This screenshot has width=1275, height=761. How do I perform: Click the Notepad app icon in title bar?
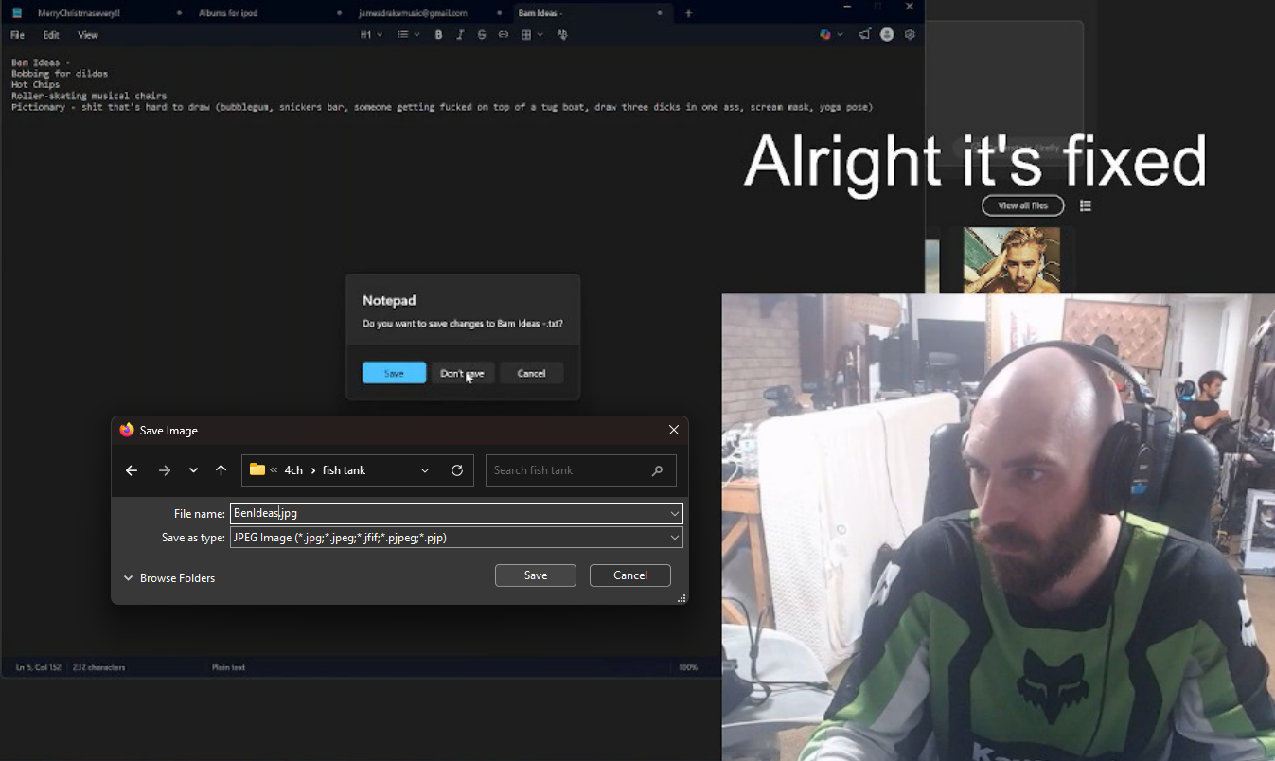click(16, 13)
